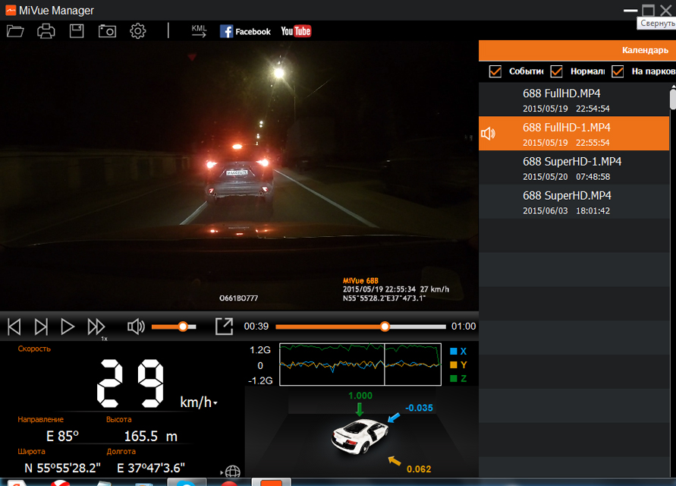Open the km/h unit dropdown
Viewport: 676px width, 486px height.
pos(199,402)
